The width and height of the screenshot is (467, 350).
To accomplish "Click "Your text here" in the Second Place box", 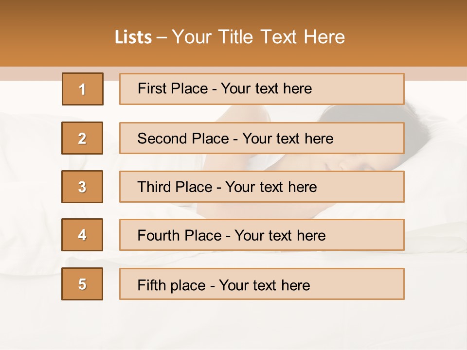I will click(287, 139).
